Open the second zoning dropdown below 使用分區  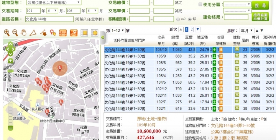[x=237, y=11]
